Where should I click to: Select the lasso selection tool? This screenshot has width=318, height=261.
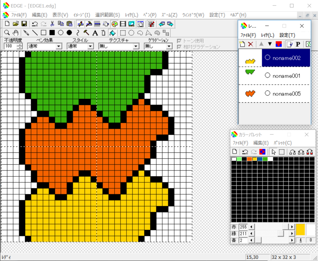140,33
